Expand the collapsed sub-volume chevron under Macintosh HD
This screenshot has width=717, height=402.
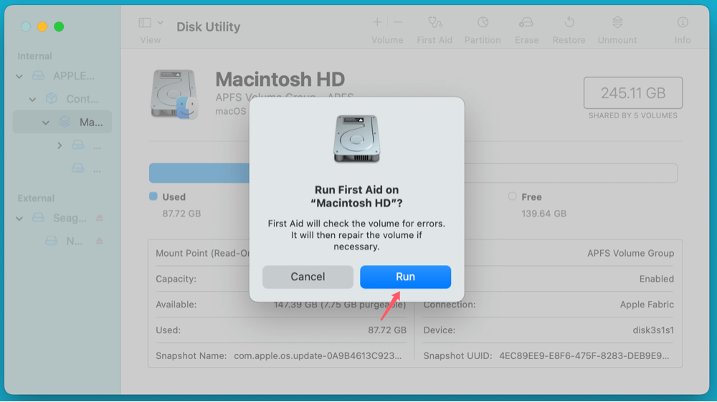[60, 145]
